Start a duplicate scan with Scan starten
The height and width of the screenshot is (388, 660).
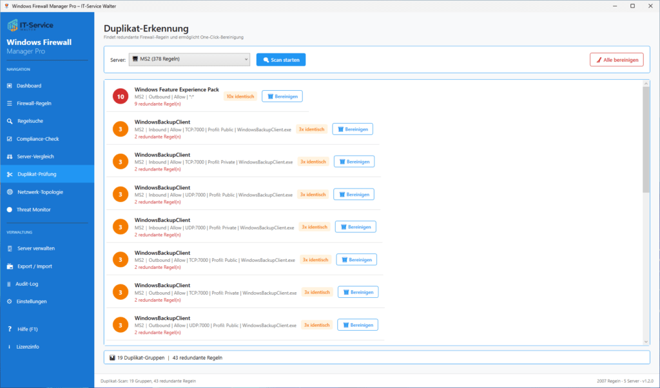tap(280, 59)
